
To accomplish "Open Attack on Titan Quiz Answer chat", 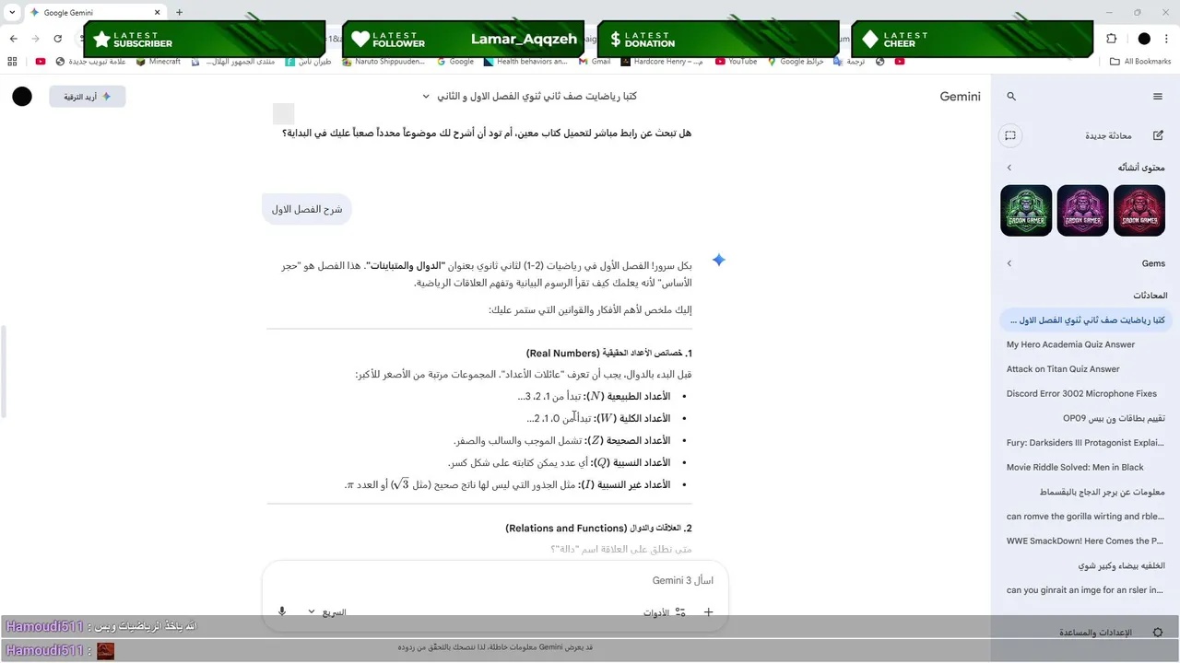I will 1085,369.
